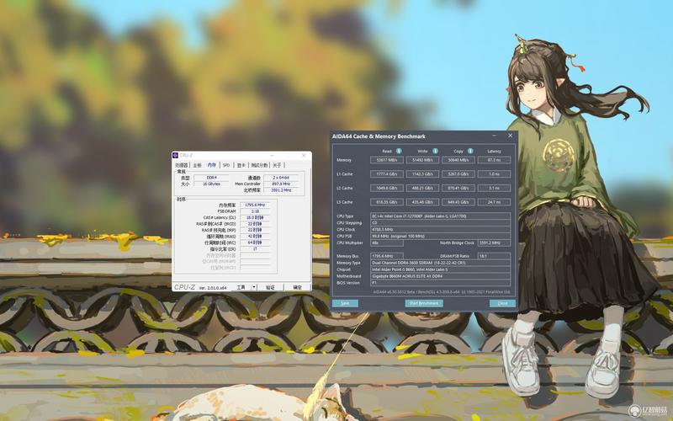673x421 pixels.
Task: Click the Chipset field Intel Alder Point-S B660
Action: [x=440, y=269]
